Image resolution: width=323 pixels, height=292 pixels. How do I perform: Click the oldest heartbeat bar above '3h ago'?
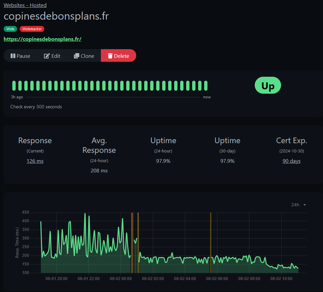pos(14,86)
